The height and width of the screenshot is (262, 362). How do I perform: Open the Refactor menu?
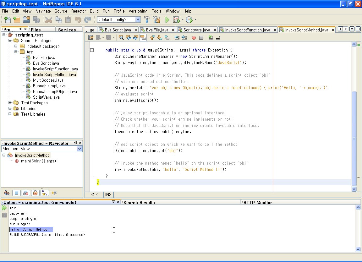pos(79,11)
